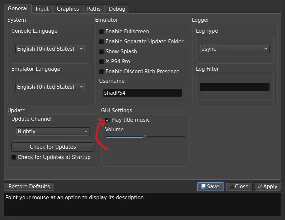Viewport: 285px width, 220px height.
Task: Switch to the Input tab
Action: point(42,9)
